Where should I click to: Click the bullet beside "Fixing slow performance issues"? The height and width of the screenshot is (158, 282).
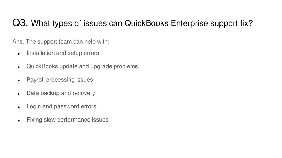(19, 121)
